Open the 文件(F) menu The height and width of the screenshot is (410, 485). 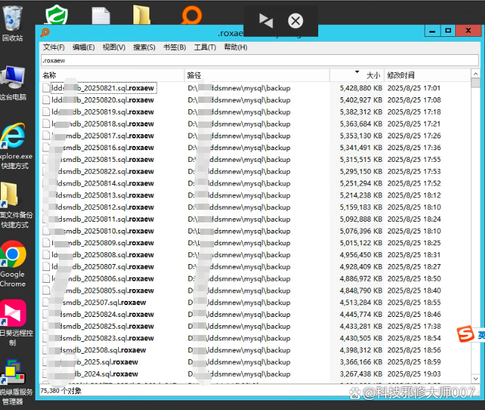point(54,47)
